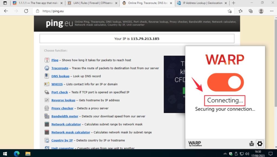The height and width of the screenshot is (157, 277).
Task: Click the WARP bug report icon
Action: [252, 143]
